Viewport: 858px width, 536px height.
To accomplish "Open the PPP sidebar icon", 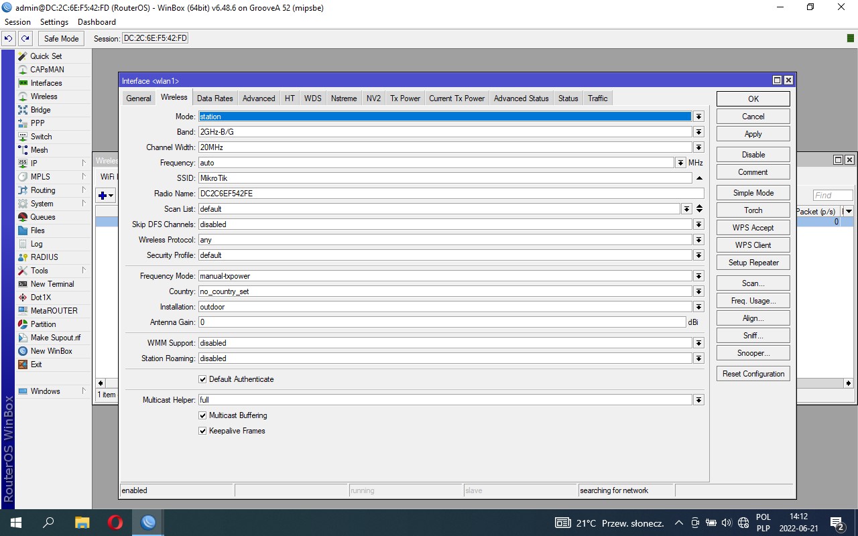I will (23, 123).
